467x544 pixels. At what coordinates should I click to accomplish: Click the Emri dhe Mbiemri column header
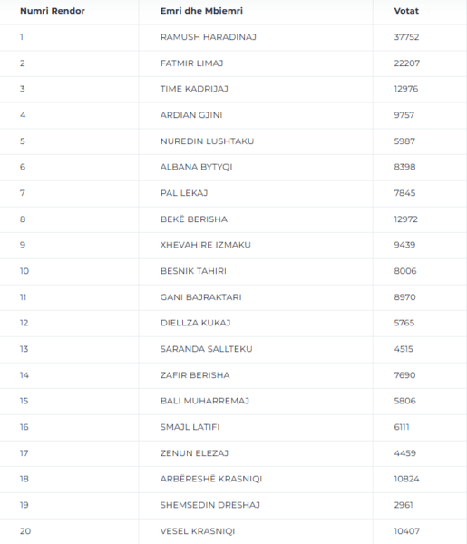click(201, 11)
